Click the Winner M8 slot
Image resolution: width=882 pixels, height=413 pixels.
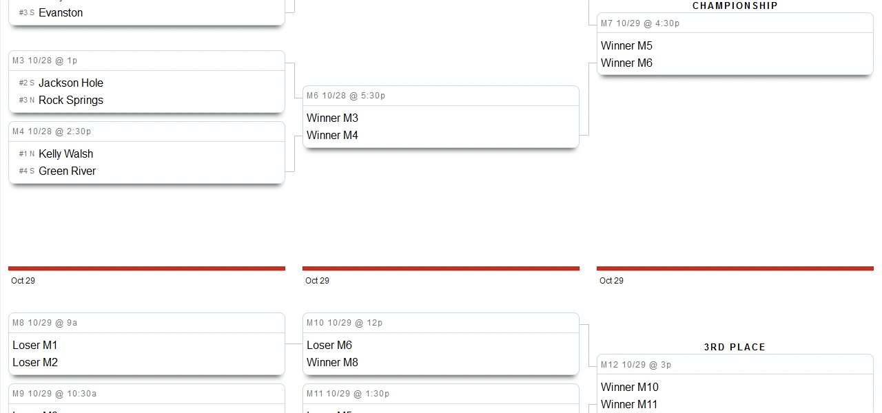332,362
